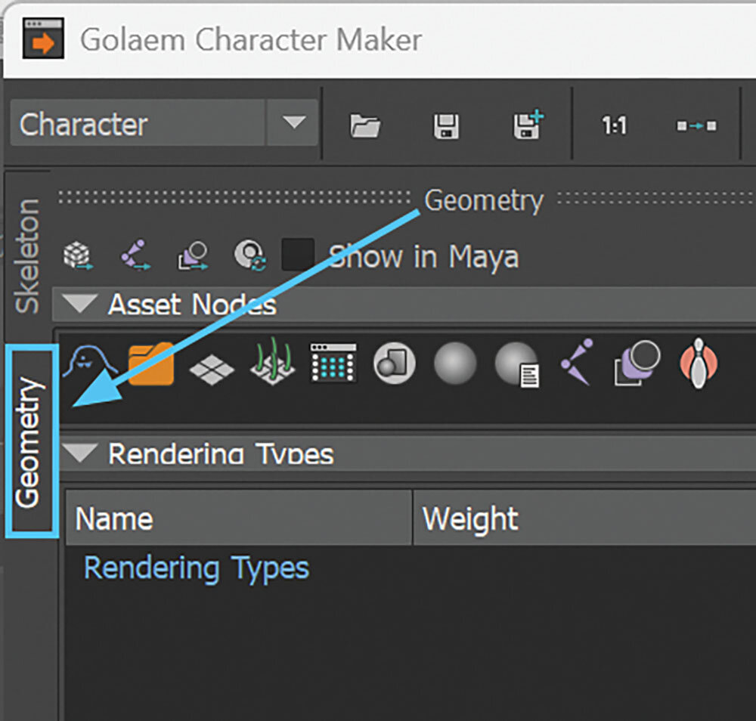Click the purple joint node icon in Asset Nodes

coord(577,362)
